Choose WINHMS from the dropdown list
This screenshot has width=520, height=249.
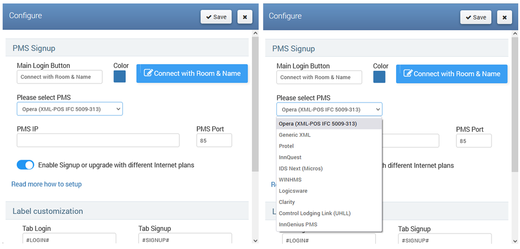click(x=290, y=180)
